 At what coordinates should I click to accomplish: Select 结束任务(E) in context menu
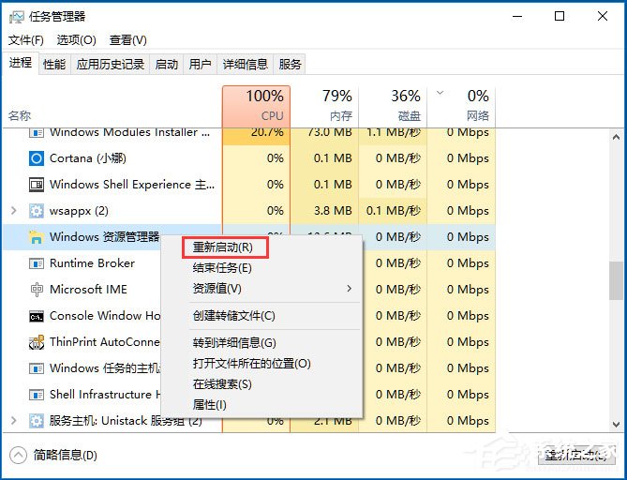point(222,268)
